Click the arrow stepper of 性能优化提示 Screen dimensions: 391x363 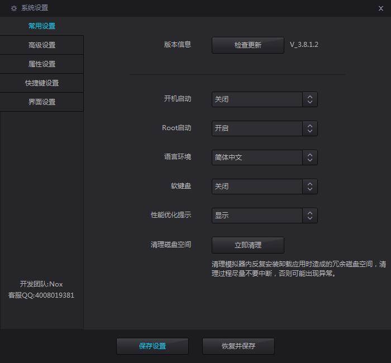(x=310, y=216)
